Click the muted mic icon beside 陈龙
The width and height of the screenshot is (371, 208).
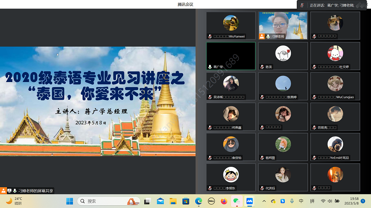tap(262, 67)
